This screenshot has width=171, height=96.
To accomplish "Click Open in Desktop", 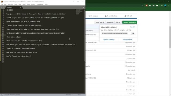I will (x=109, y=40).
